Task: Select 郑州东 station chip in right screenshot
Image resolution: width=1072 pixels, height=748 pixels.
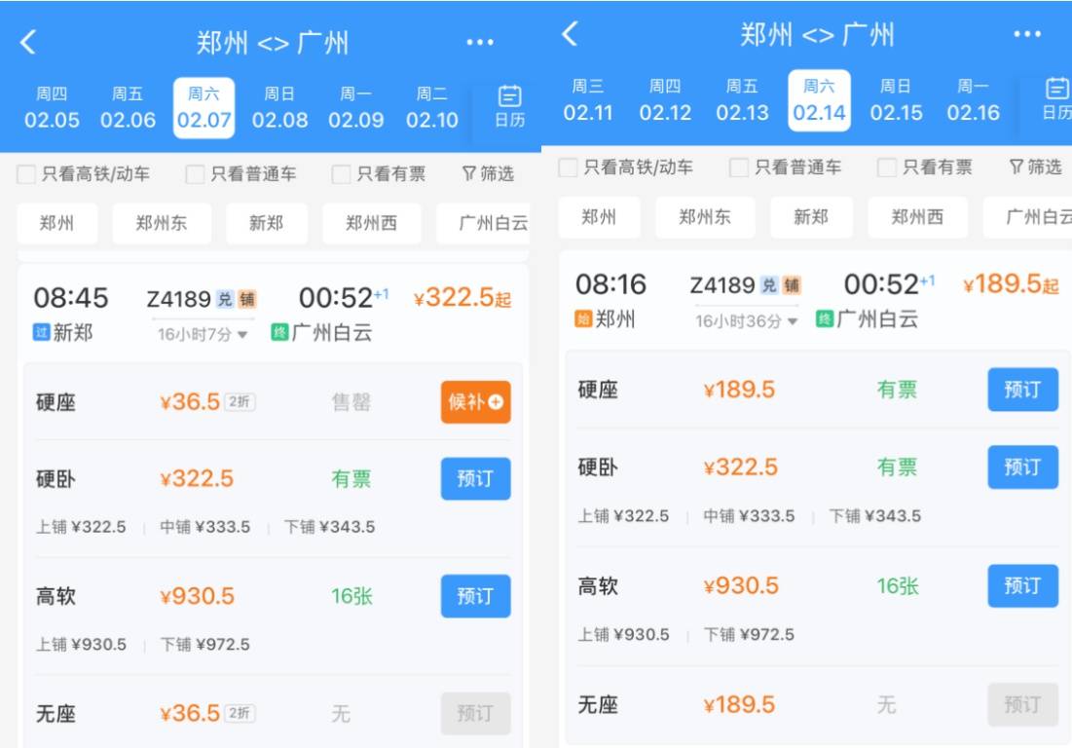Action: 704,217
